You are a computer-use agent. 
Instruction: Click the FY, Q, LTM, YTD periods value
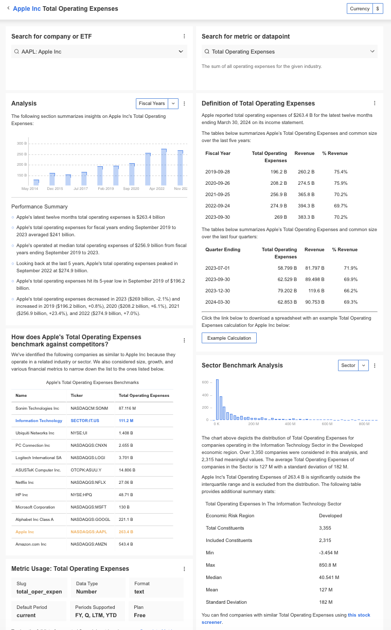pyautogui.click(x=95, y=615)
